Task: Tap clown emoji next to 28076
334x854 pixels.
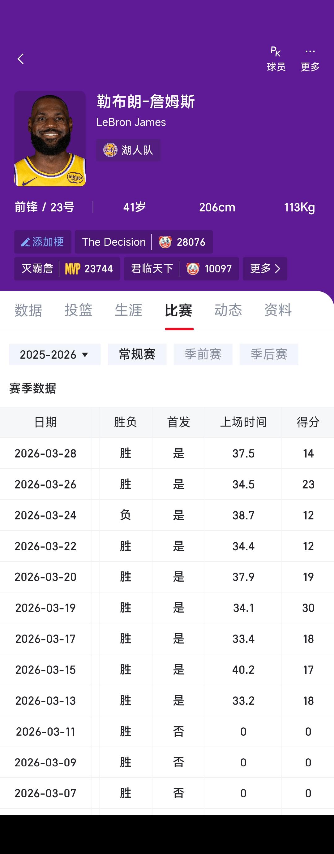Action: pos(165,242)
